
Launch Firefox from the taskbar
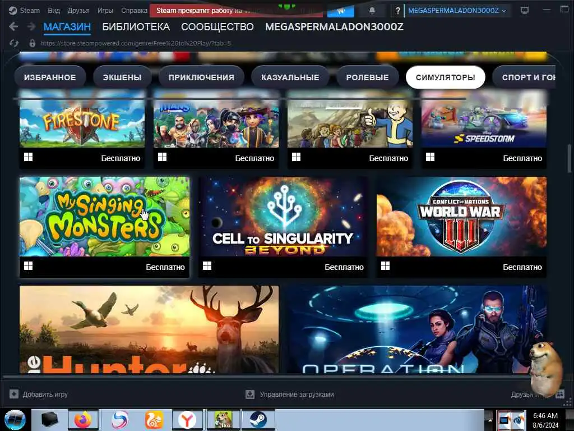[x=83, y=420]
